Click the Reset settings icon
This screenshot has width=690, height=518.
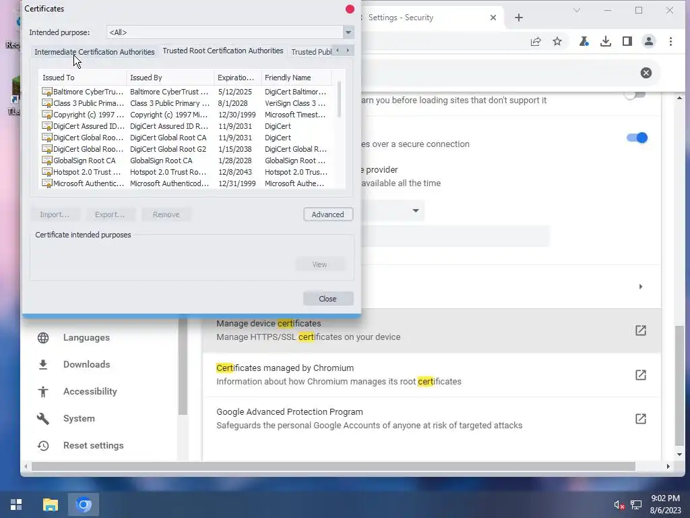43,446
